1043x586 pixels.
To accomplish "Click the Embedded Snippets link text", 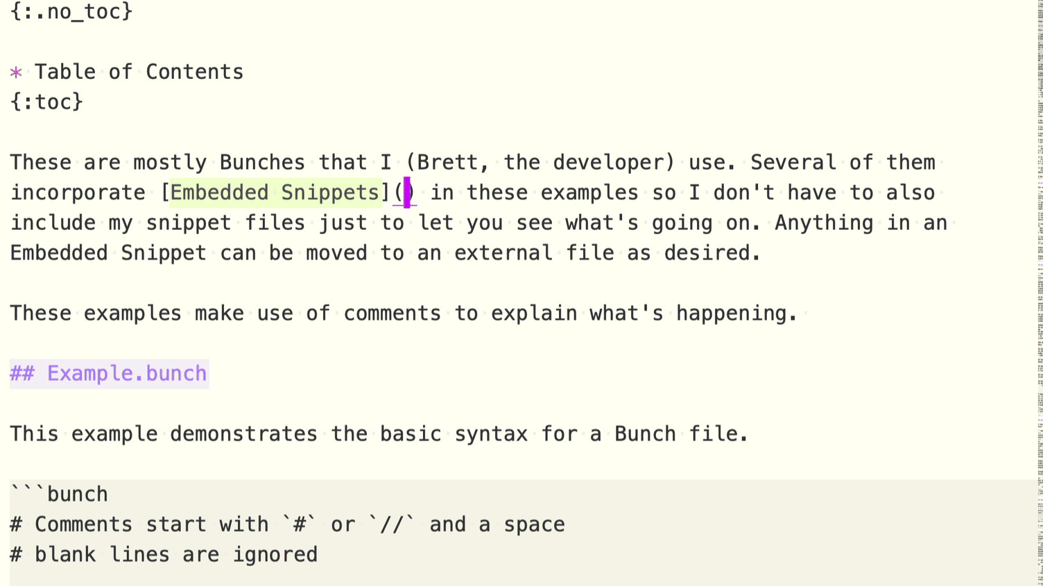I will [275, 193].
